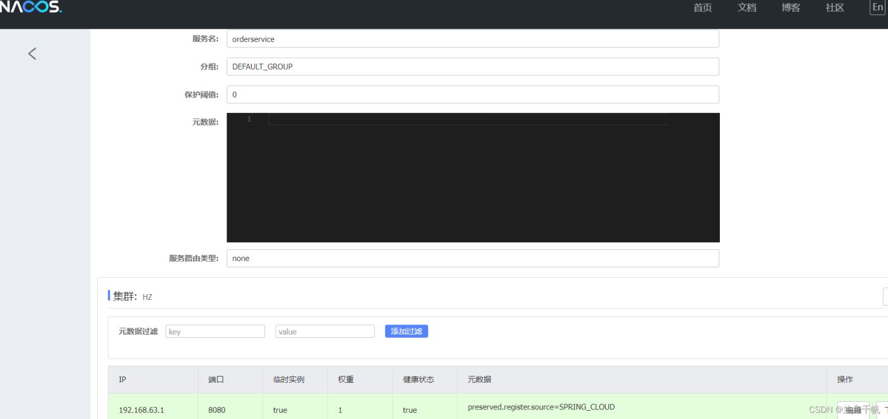Open the 首页 home link
888x419 pixels.
tap(703, 8)
